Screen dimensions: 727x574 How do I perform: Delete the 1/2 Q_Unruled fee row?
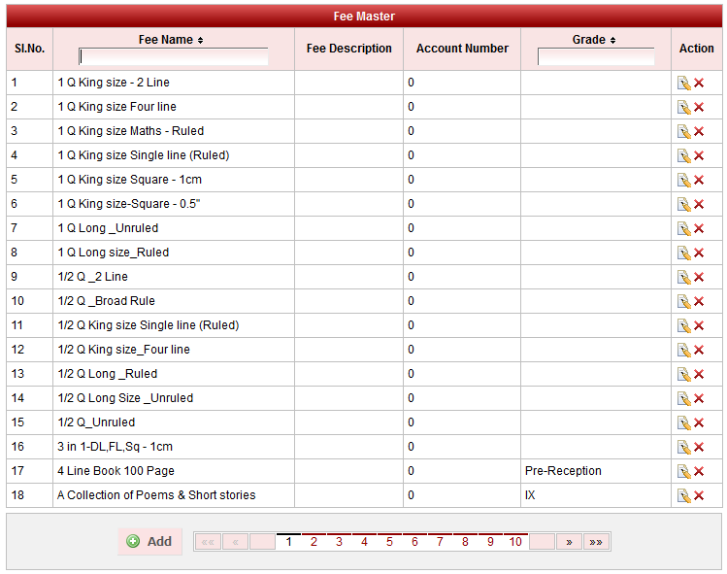699,422
